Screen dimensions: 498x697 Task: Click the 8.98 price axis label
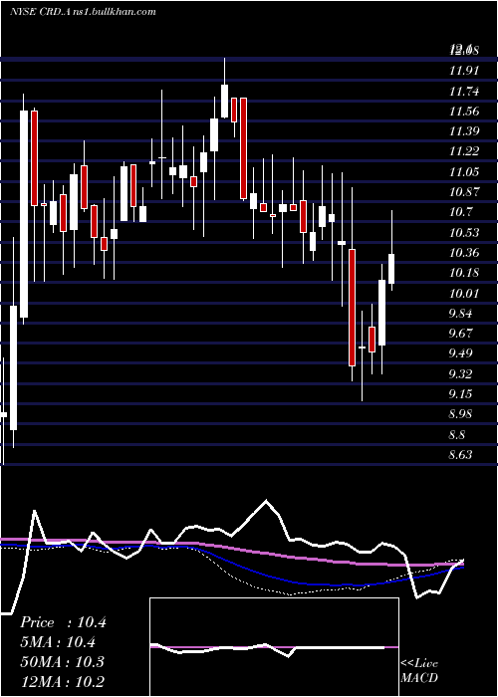pyautogui.click(x=460, y=414)
